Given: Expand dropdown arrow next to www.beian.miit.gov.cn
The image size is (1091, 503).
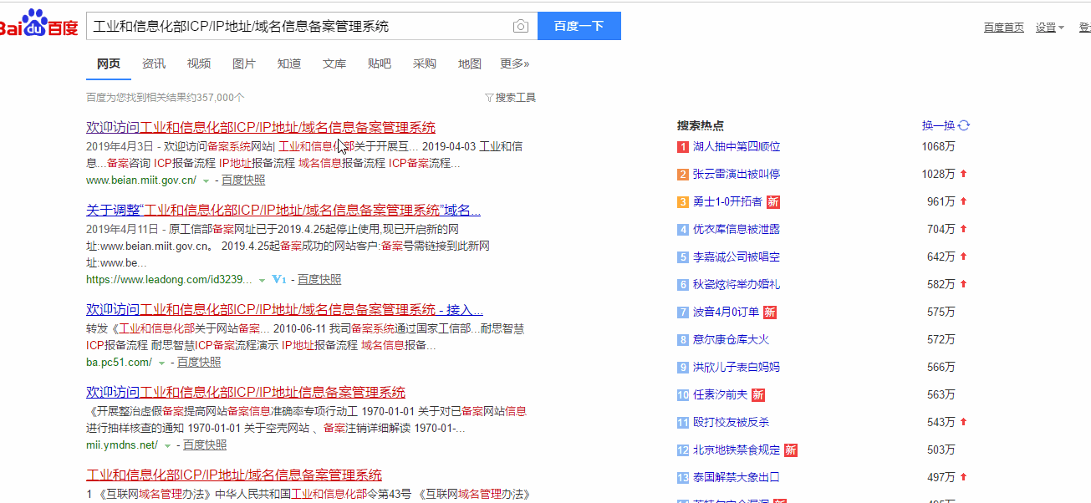Looking at the screenshot, I should [206, 180].
